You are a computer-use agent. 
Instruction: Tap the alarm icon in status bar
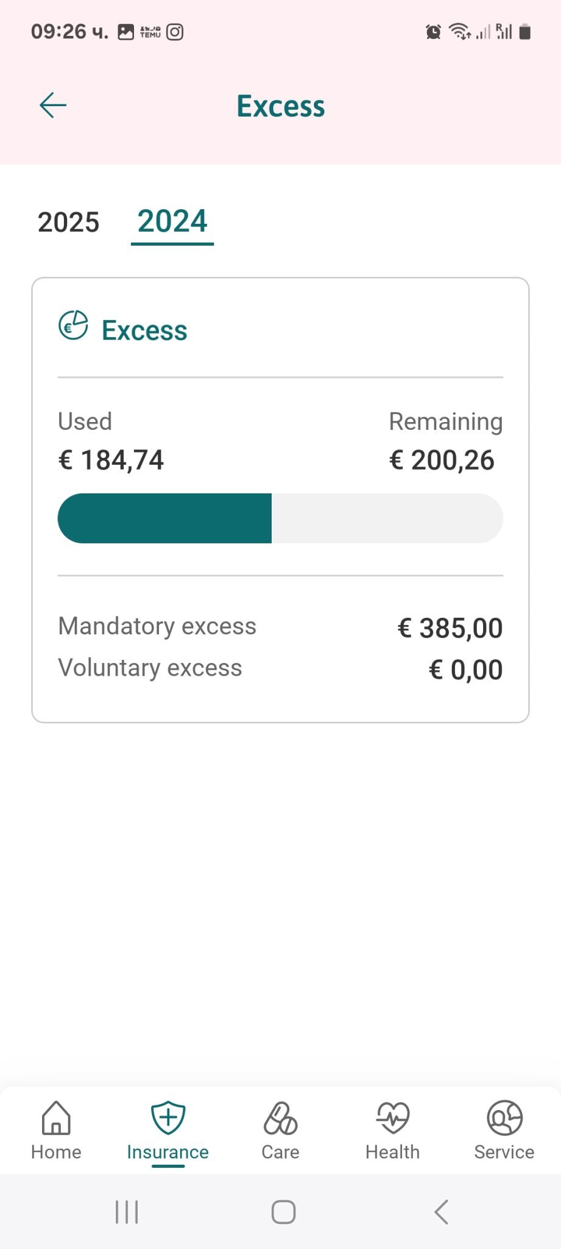pyautogui.click(x=433, y=32)
